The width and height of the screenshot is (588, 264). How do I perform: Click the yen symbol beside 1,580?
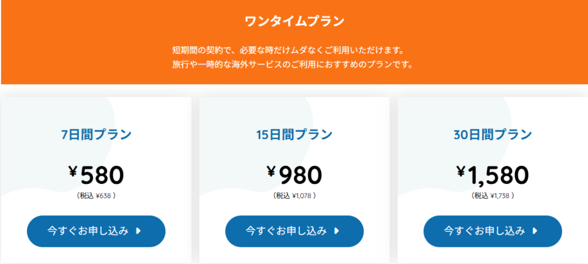click(x=461, y=171)
